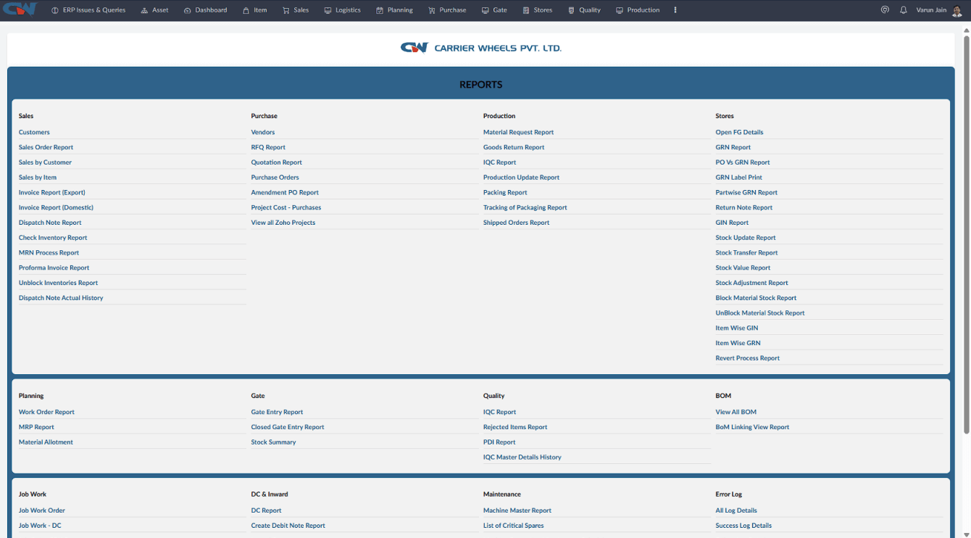Open Stock Transfer Report
This screenshot has height=538, width=971.
tap(747, 253)
